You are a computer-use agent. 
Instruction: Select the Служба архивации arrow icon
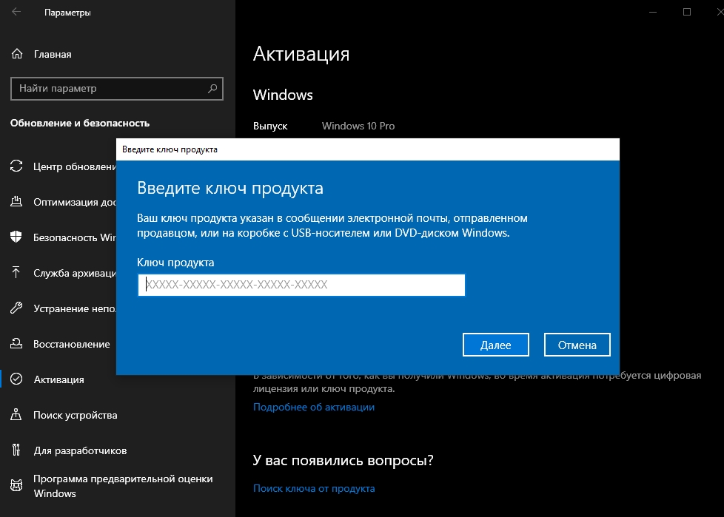[x=16, y=273]
